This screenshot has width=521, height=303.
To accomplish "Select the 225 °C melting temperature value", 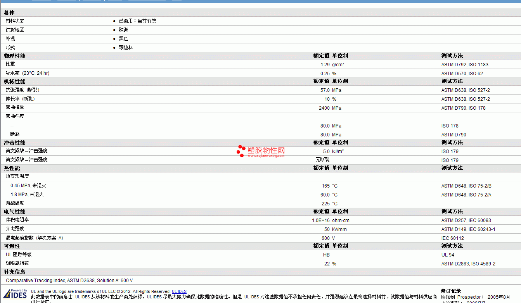I will pyautogui.click(x=329, y=204).
